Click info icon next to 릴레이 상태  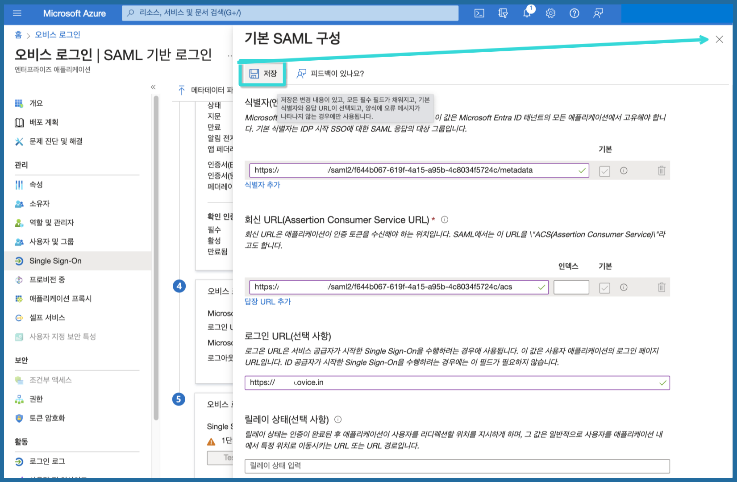coord(338,420)
